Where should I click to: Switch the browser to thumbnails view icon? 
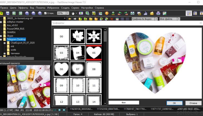pos(117,19)
